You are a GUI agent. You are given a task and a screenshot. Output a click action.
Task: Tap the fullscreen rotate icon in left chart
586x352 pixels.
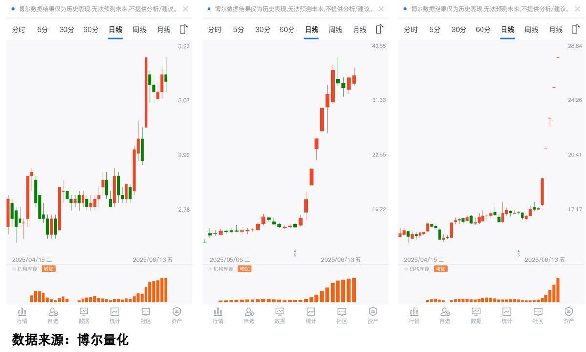(x=183, y=29)
